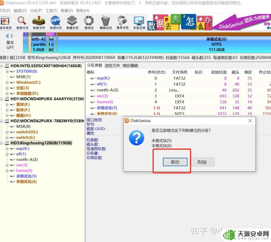Click the efi(1) row in partition table

(x=178, y=84)
